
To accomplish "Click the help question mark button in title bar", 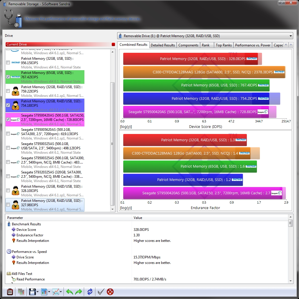I will [x=282, y=3].
